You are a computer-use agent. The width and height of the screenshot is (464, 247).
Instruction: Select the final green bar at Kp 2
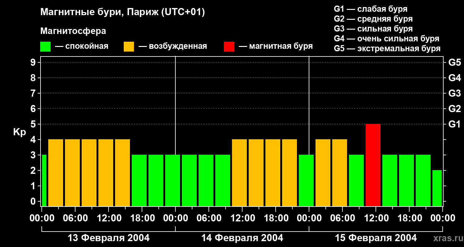[437, 188]
